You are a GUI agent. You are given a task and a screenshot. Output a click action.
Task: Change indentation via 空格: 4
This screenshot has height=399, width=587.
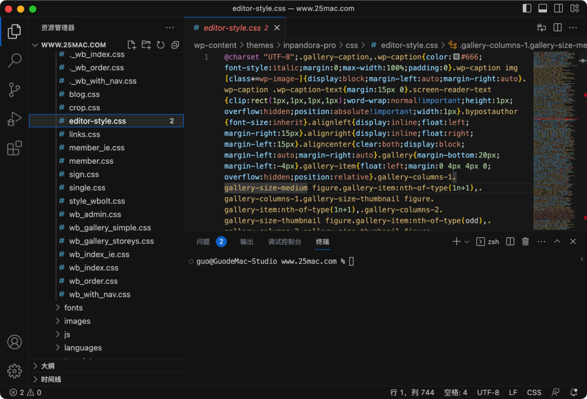click(x=455, y=393)
